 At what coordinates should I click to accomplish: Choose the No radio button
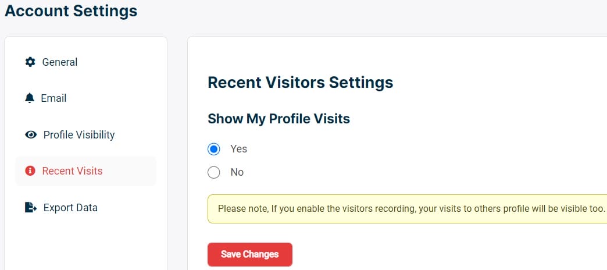pos(214,172)
